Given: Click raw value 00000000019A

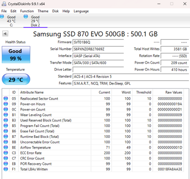Looking at the screenshot, I should point(170,104).
